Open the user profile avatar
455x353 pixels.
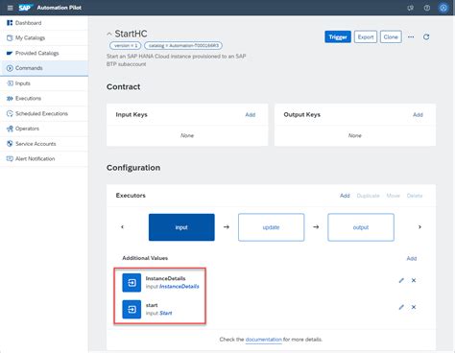[x=443, y=8]
